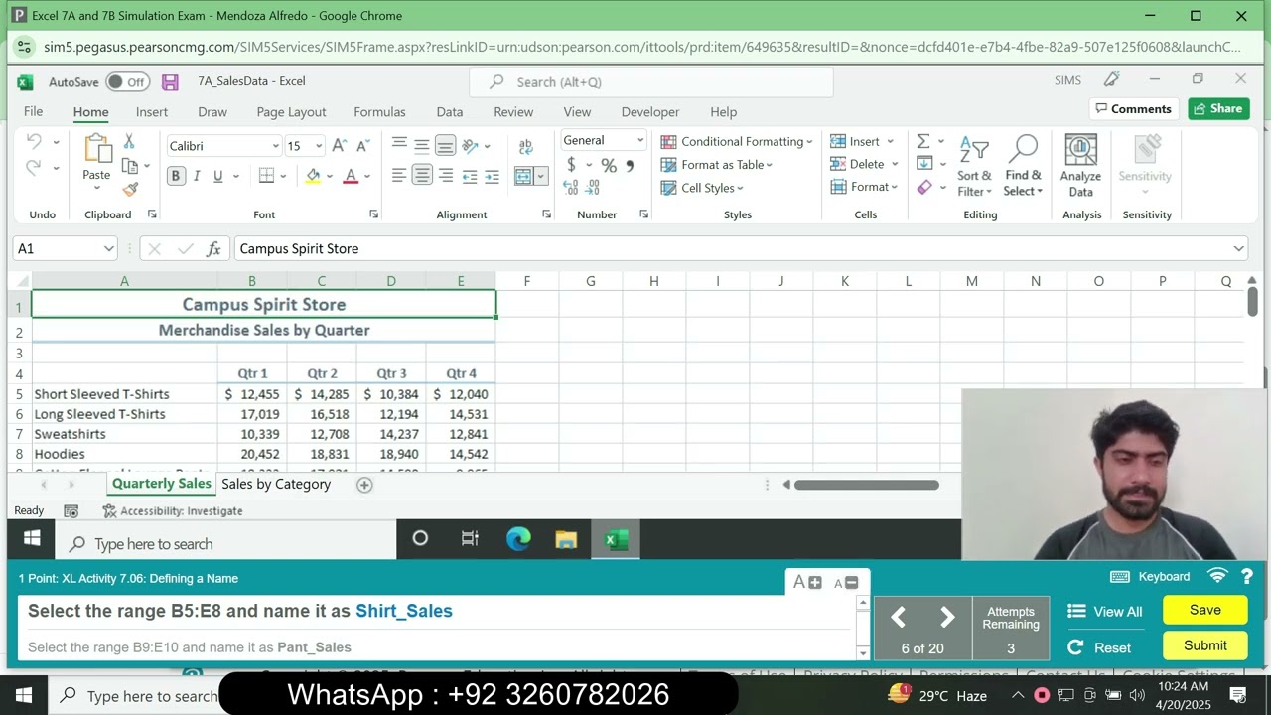This screenshot has width=1271, height=715.
Task: Click the Increase Indent icon
Action: (x=492, y=176)
